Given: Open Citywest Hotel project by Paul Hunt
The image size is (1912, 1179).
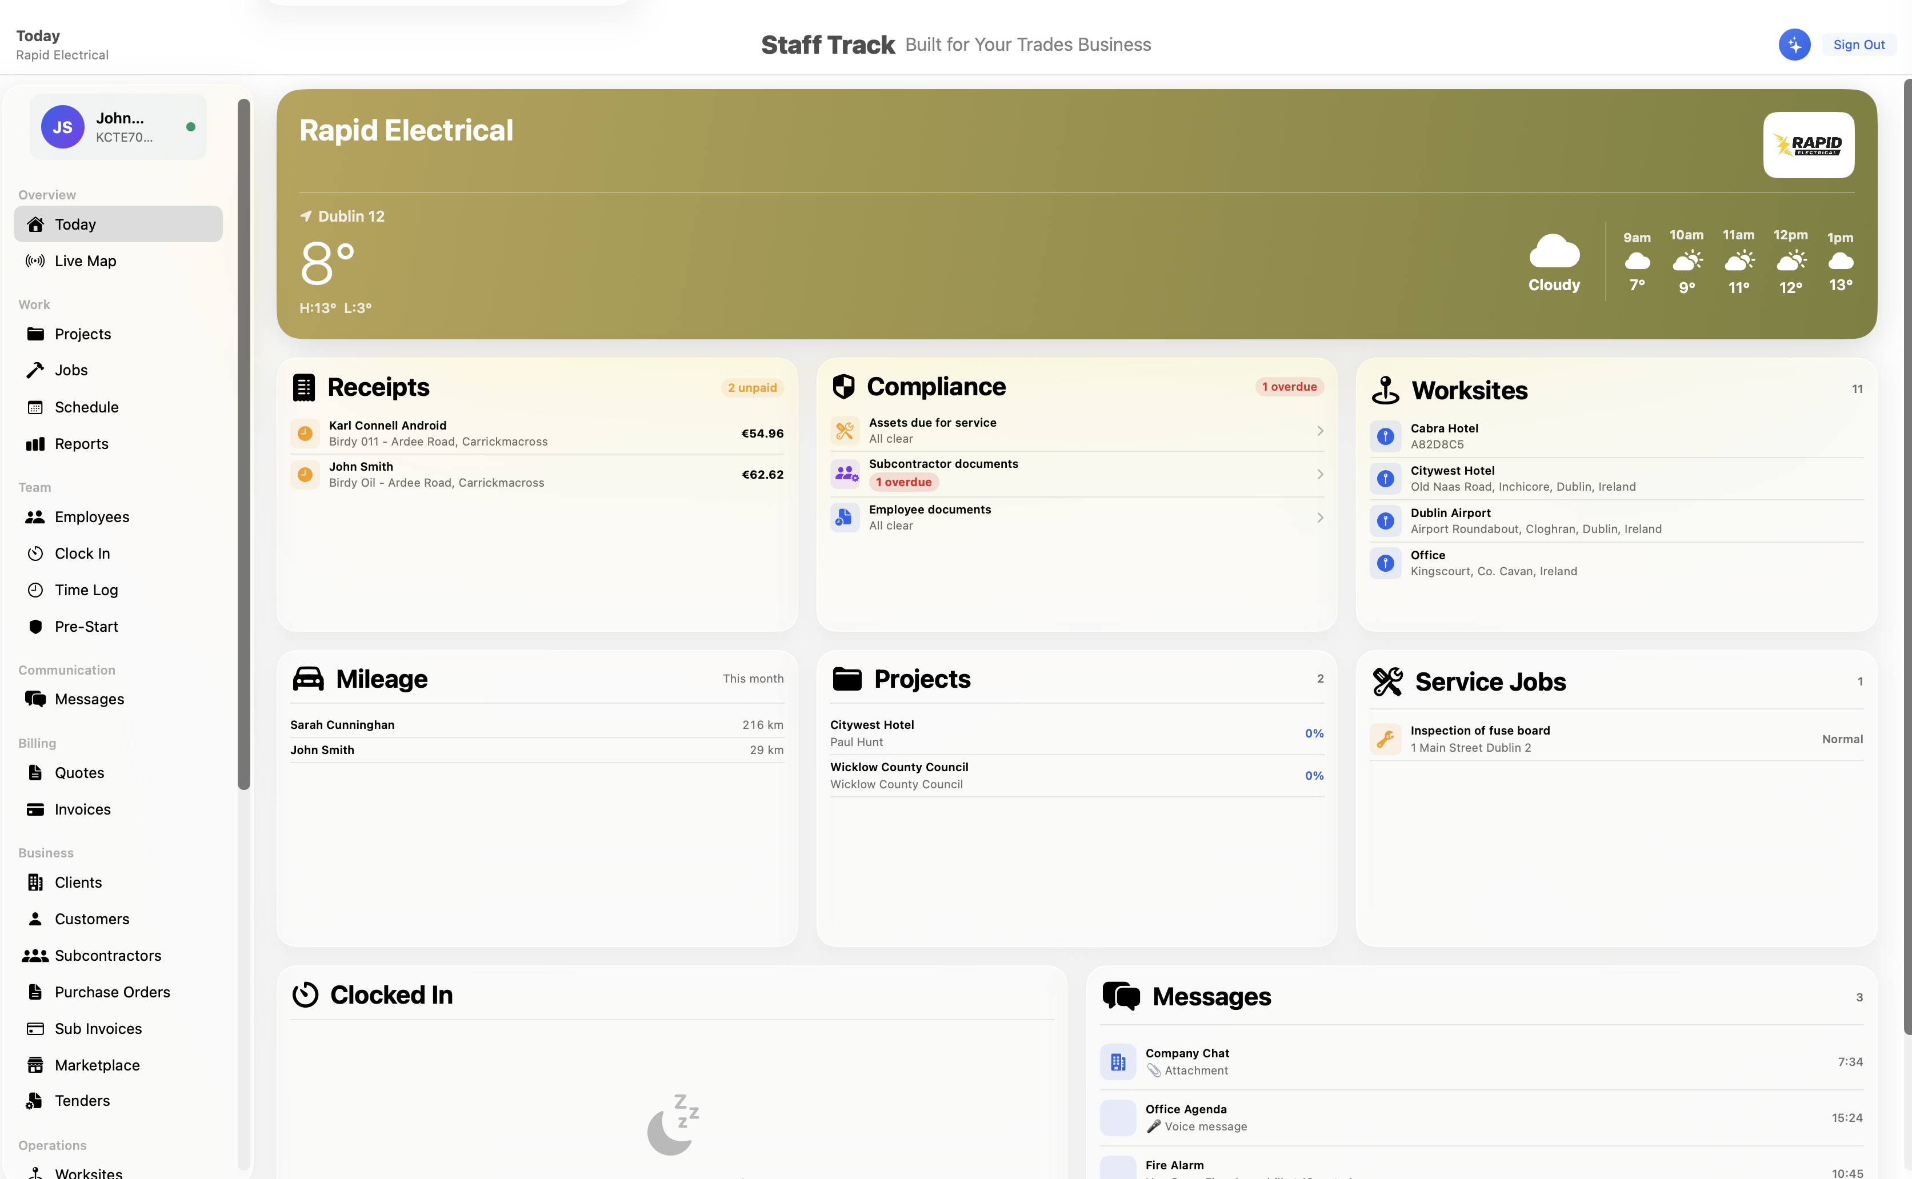Looking at the screenshot, I should pos(1077,733).
